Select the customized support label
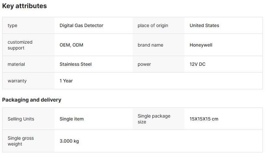Screen dimensions: 266x155 point(20,45)
